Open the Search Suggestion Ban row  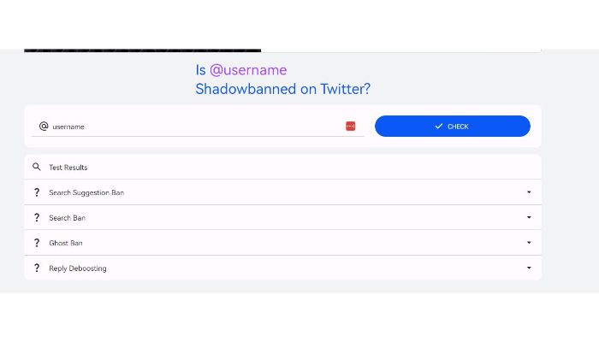(x=282, y=192)
